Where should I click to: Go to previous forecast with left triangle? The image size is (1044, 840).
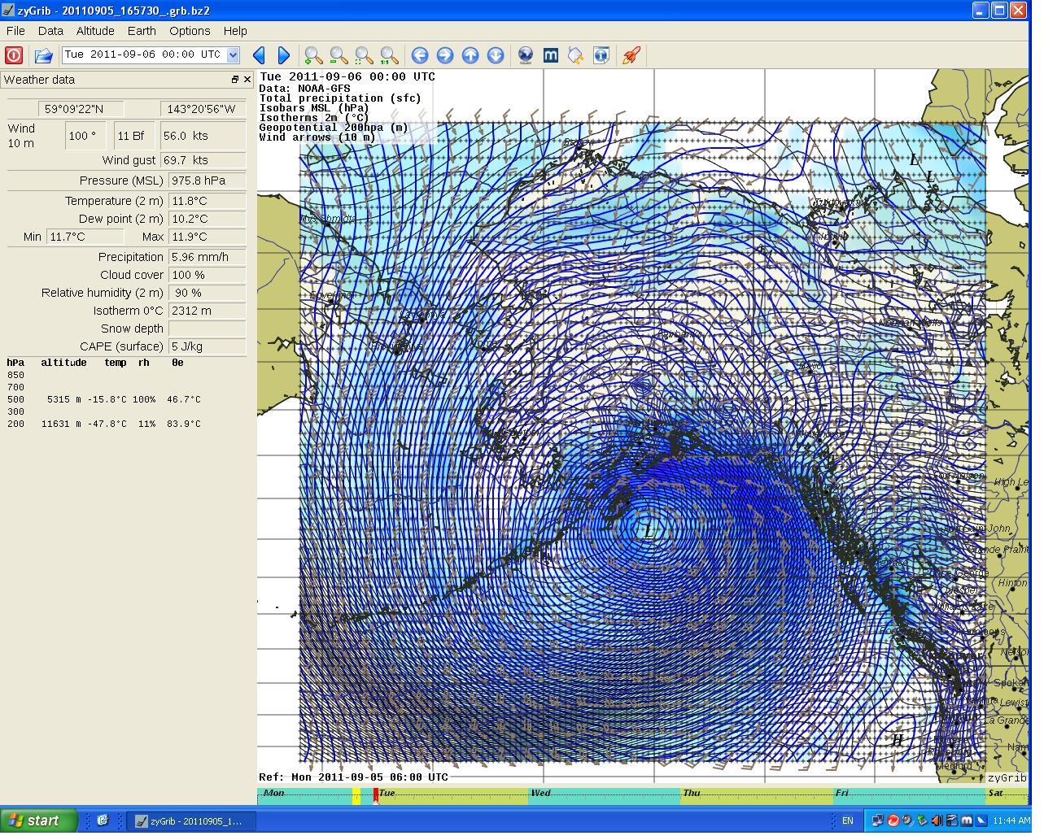[259, 55]
